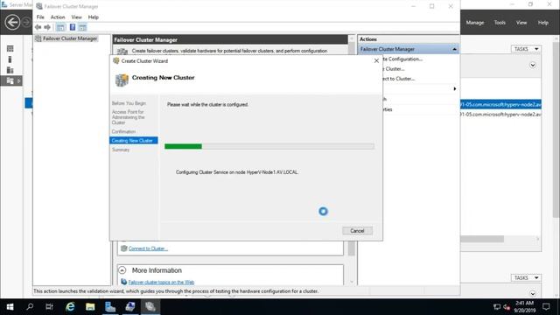
Task: Open the fourth taskbar pinned app icon
Action: click(x=130, y=307)
